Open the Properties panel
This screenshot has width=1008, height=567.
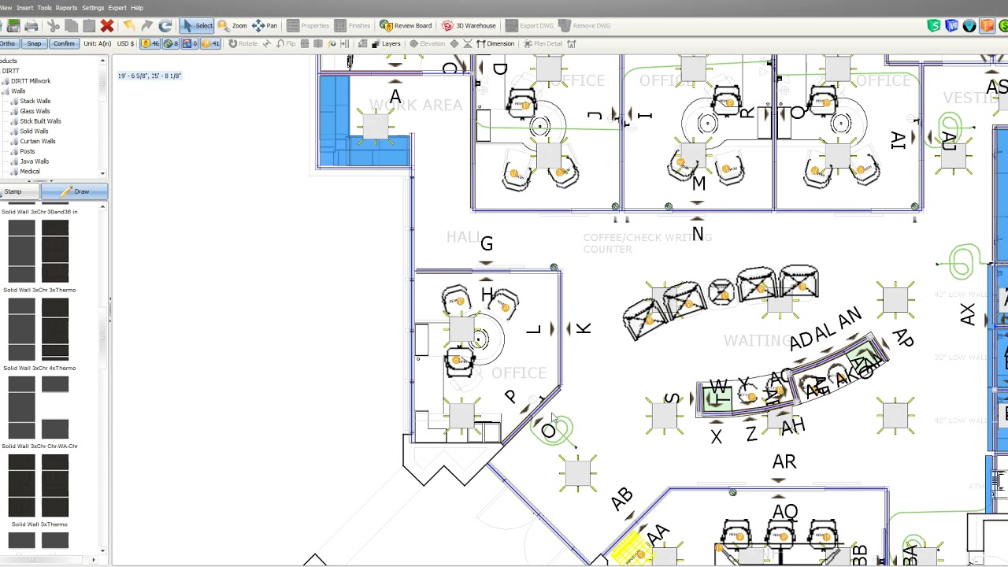pos(308,26)
